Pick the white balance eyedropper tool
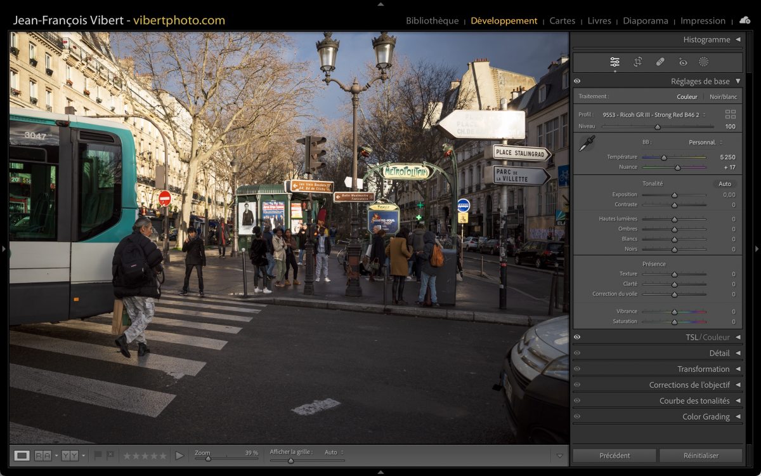761x476 pixels. point(587,143)
